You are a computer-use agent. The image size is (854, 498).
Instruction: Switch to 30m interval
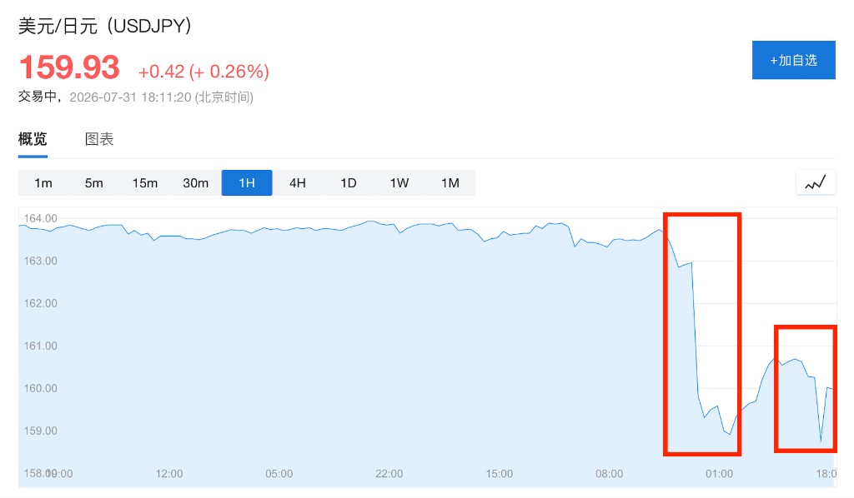point(195,182)
